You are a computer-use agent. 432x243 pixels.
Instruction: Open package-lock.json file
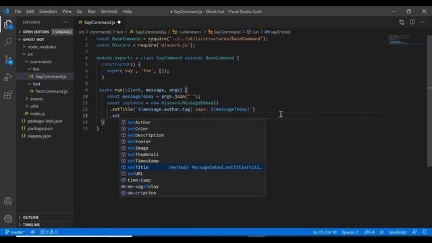45,121
